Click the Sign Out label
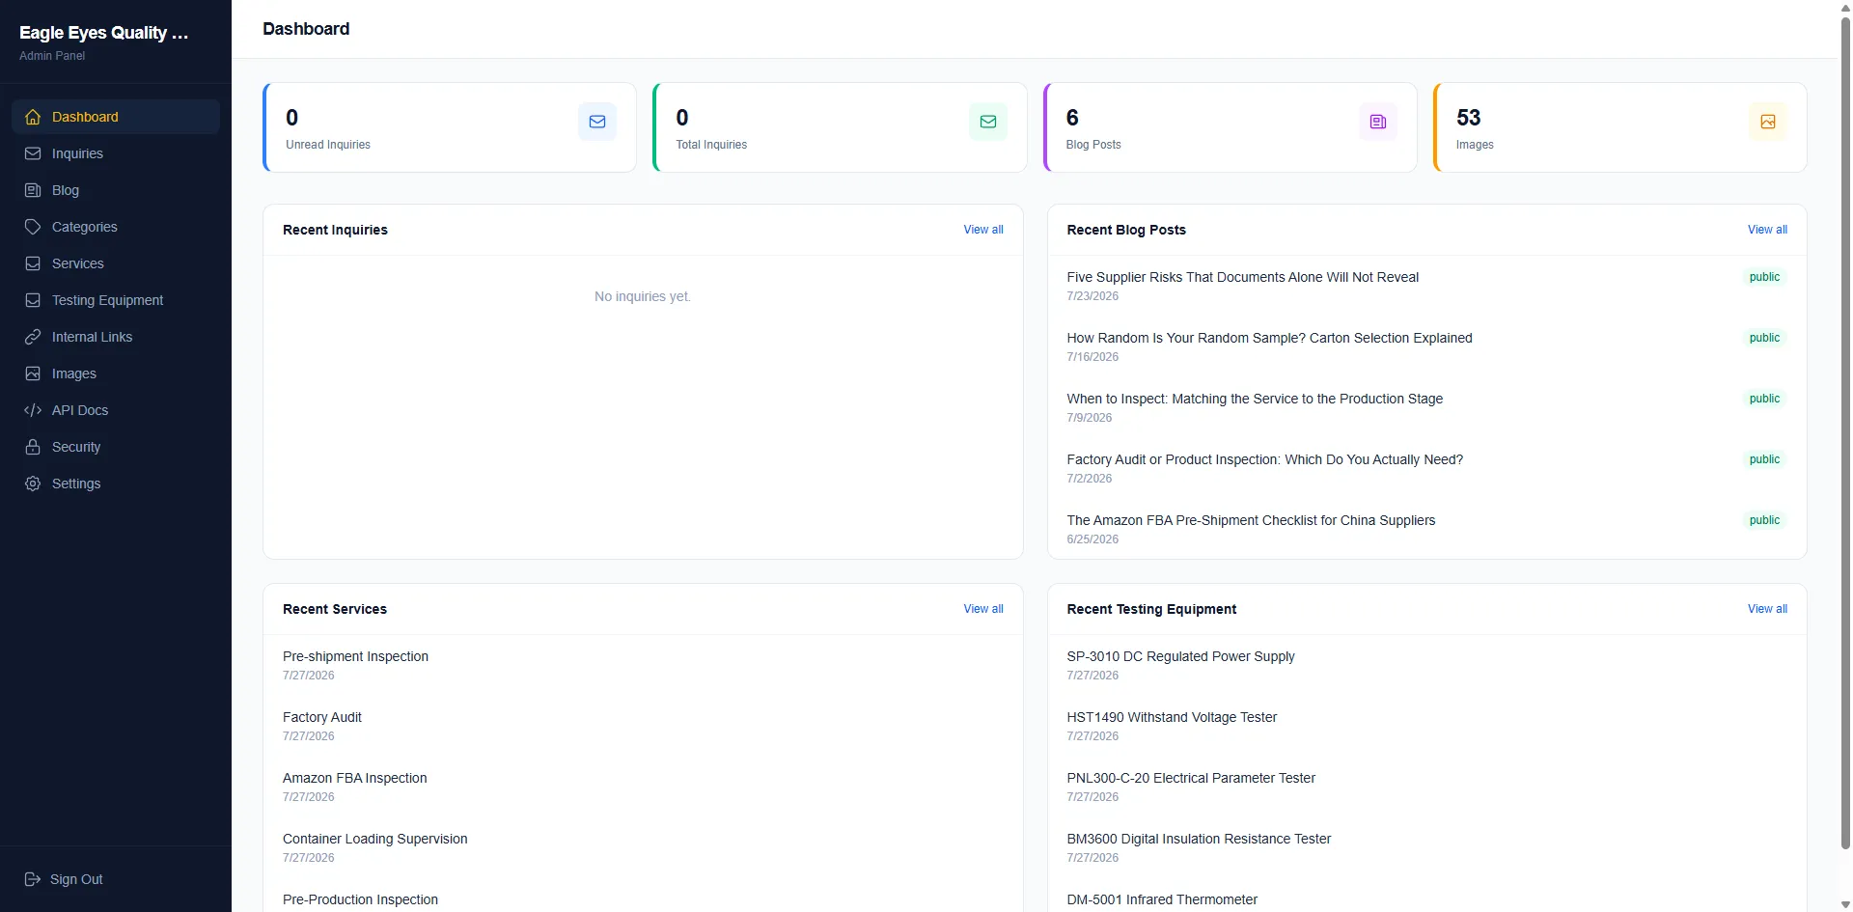The image size is (1853, 912). tap(76, 879)
